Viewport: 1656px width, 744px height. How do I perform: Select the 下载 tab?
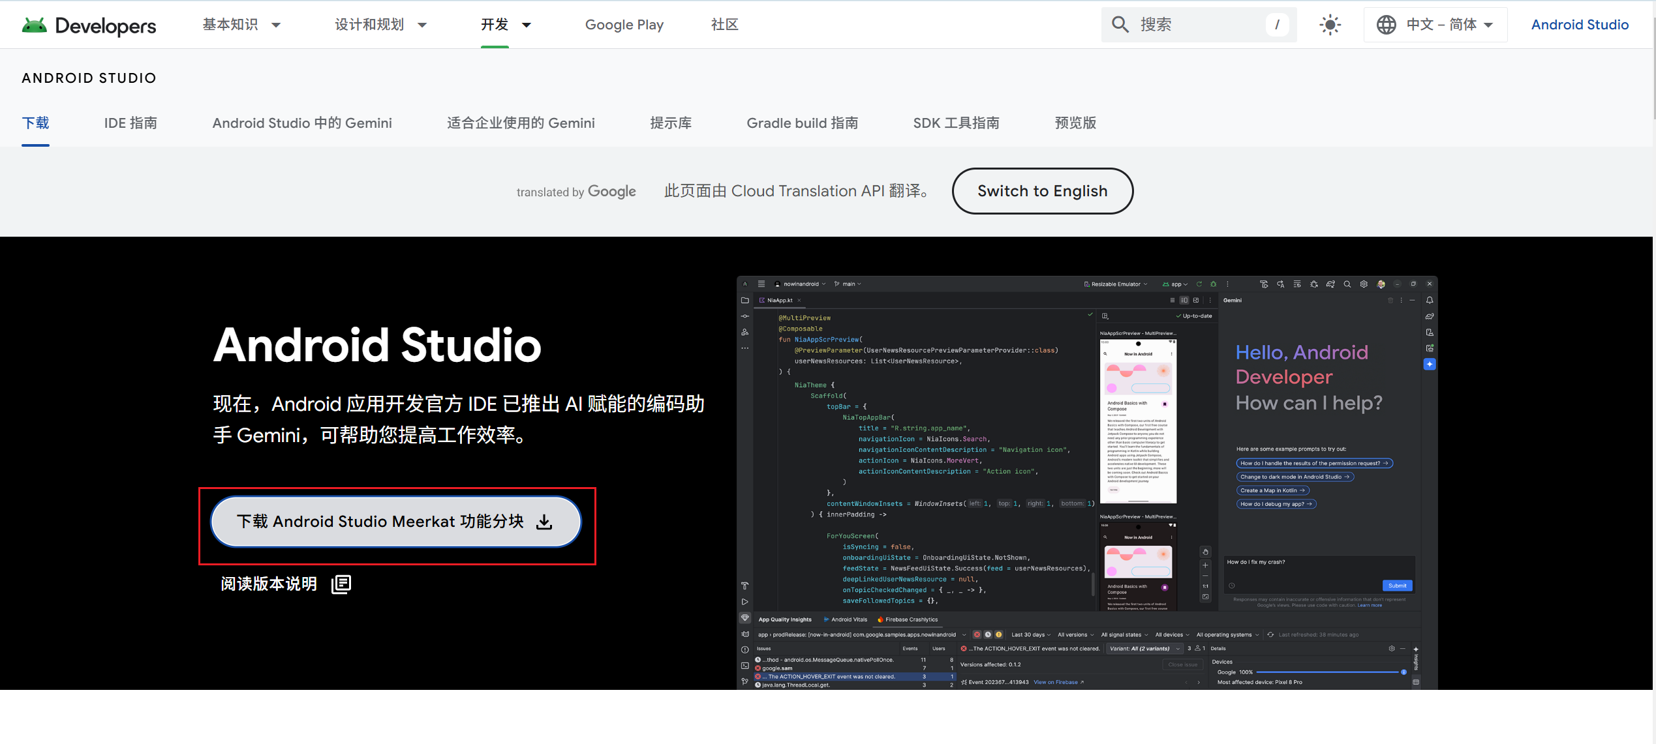click(35, 123)
